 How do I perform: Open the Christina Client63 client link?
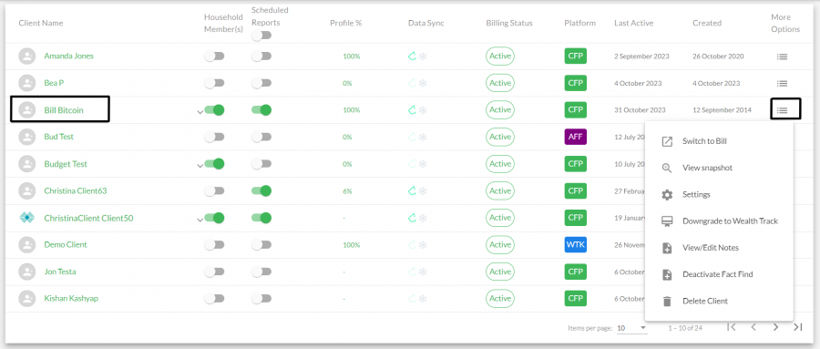[76, 191]
